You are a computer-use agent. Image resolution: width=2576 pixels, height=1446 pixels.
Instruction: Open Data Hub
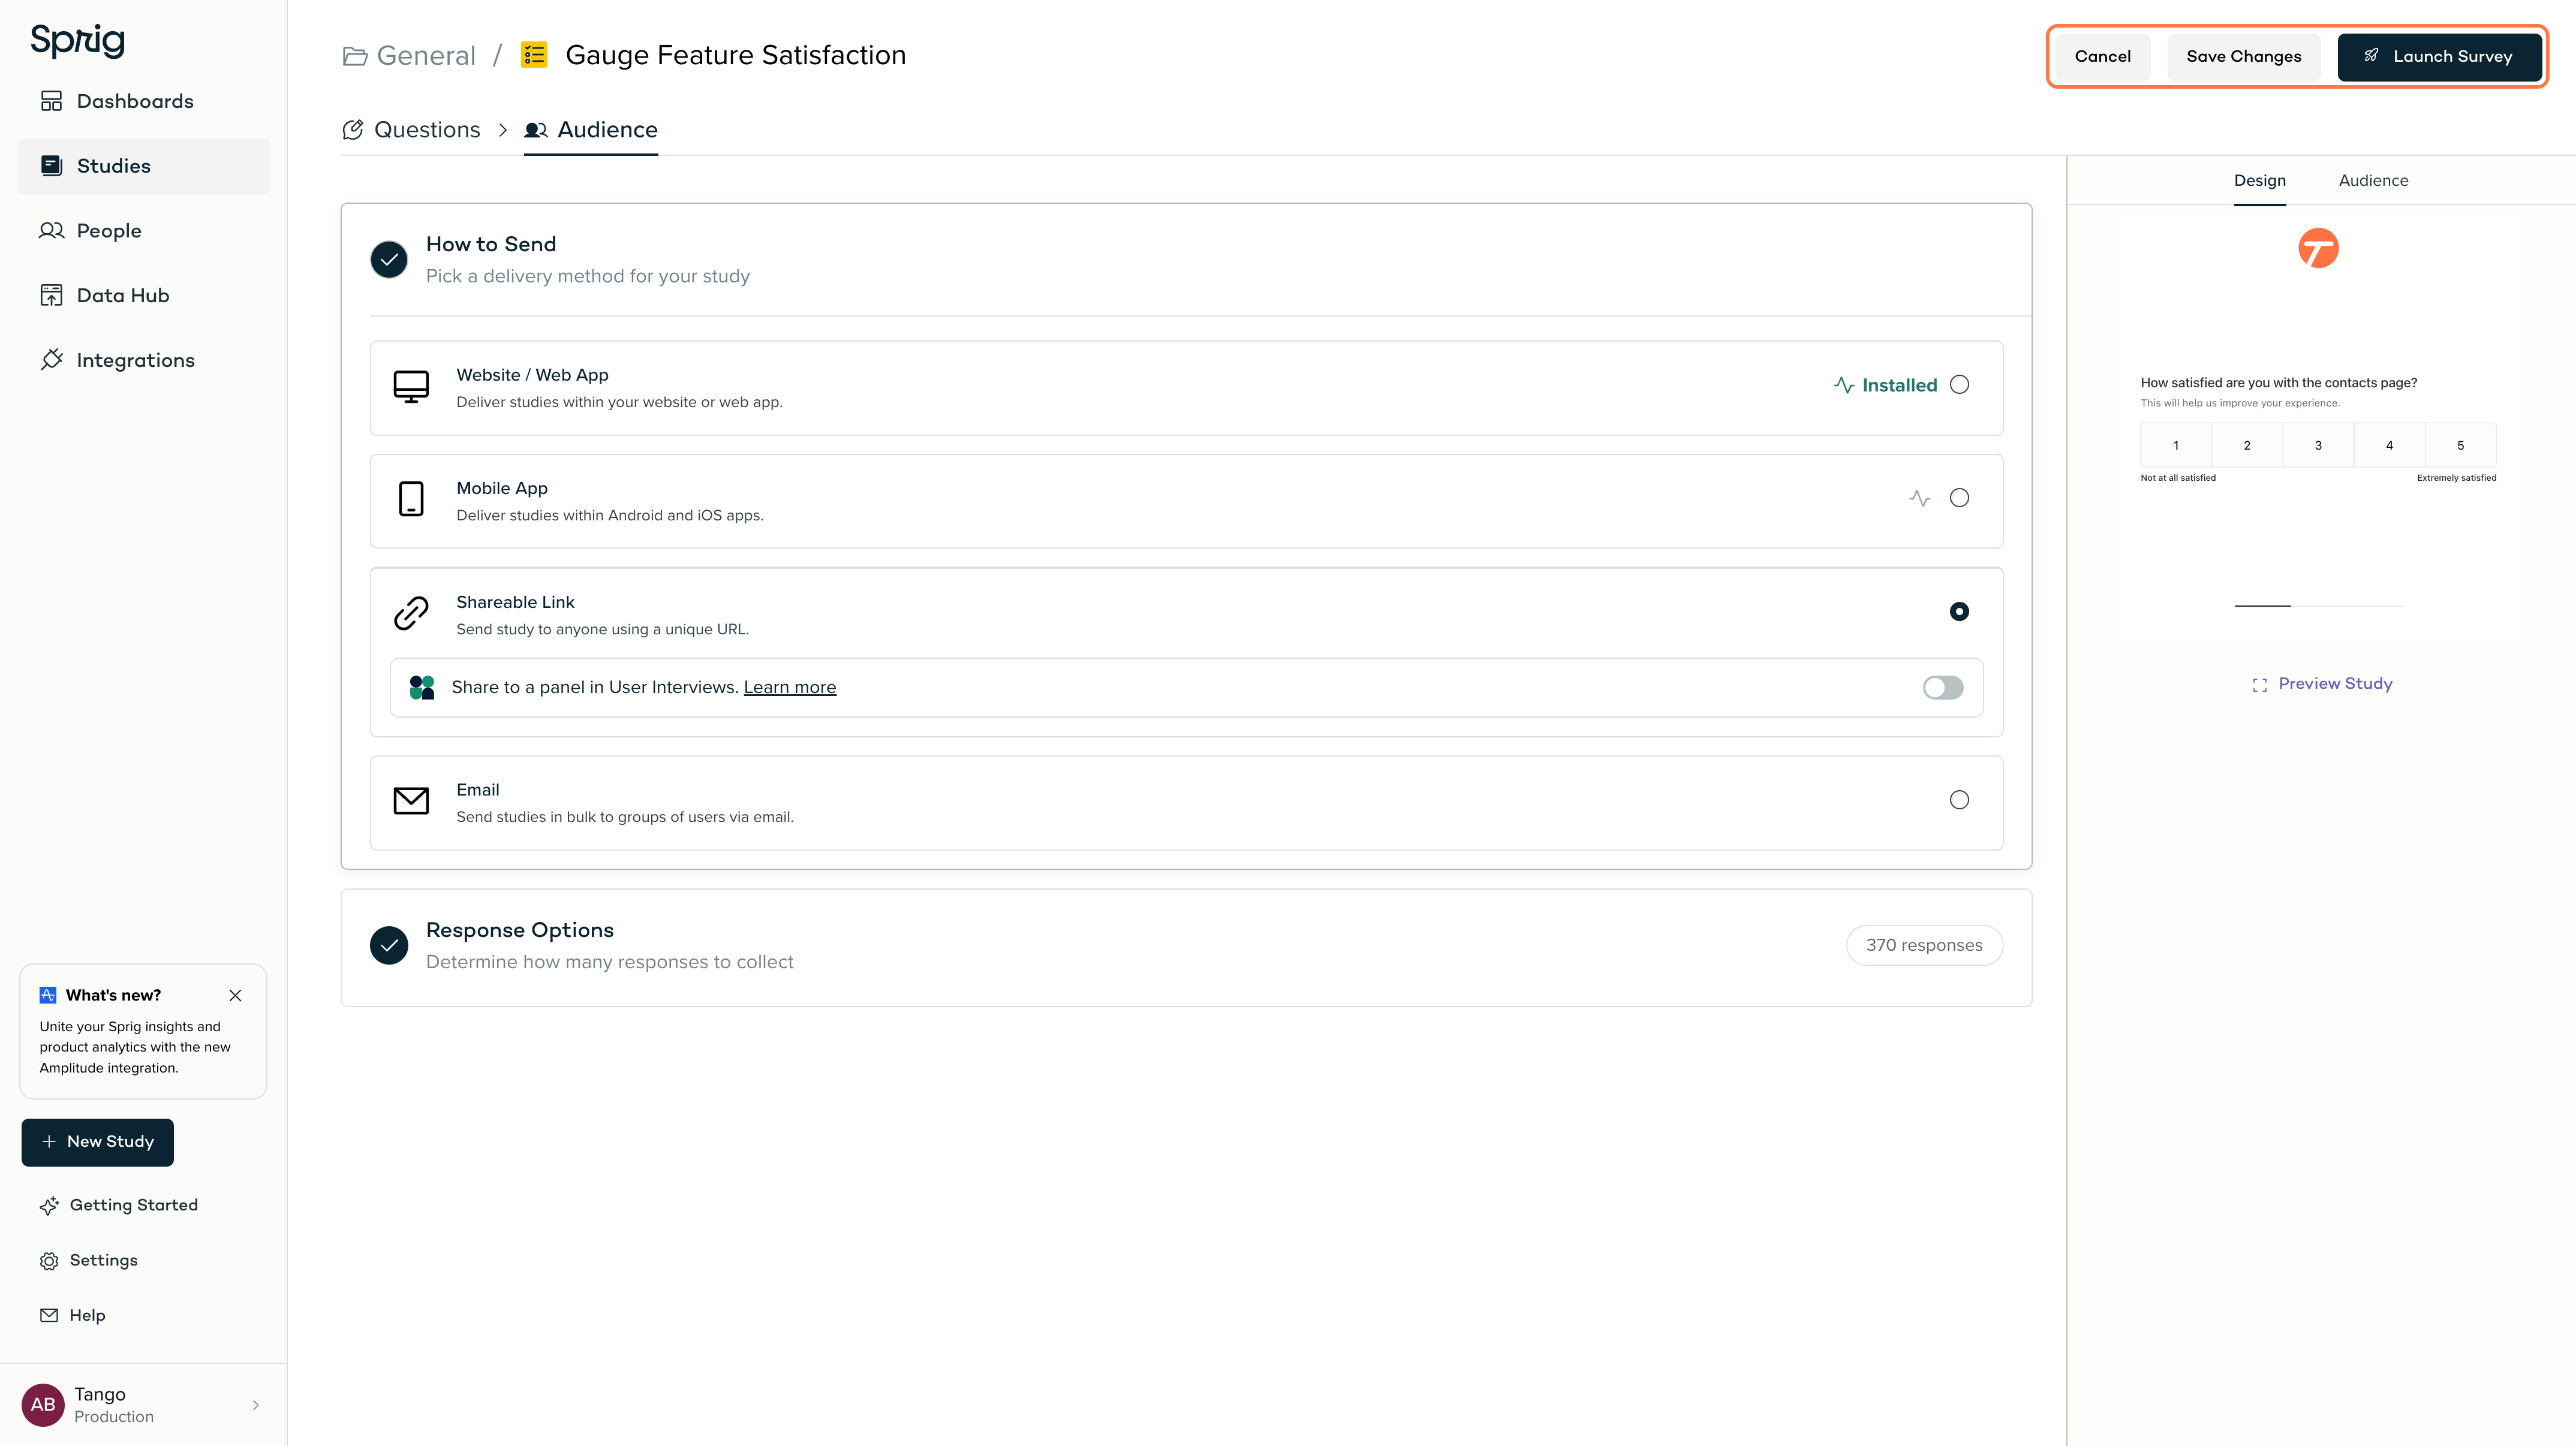point(143,295)
